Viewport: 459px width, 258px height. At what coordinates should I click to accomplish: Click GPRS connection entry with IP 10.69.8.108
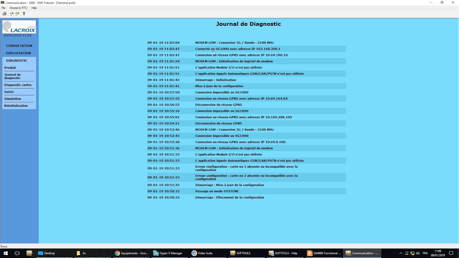click(240, 142)
